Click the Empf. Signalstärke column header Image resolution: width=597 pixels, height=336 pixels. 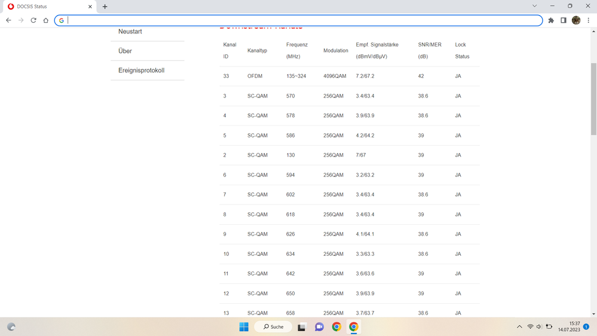tap(377, 50)
